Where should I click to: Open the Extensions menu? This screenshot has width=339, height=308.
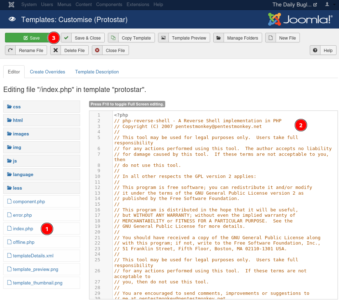pos(138,5)
